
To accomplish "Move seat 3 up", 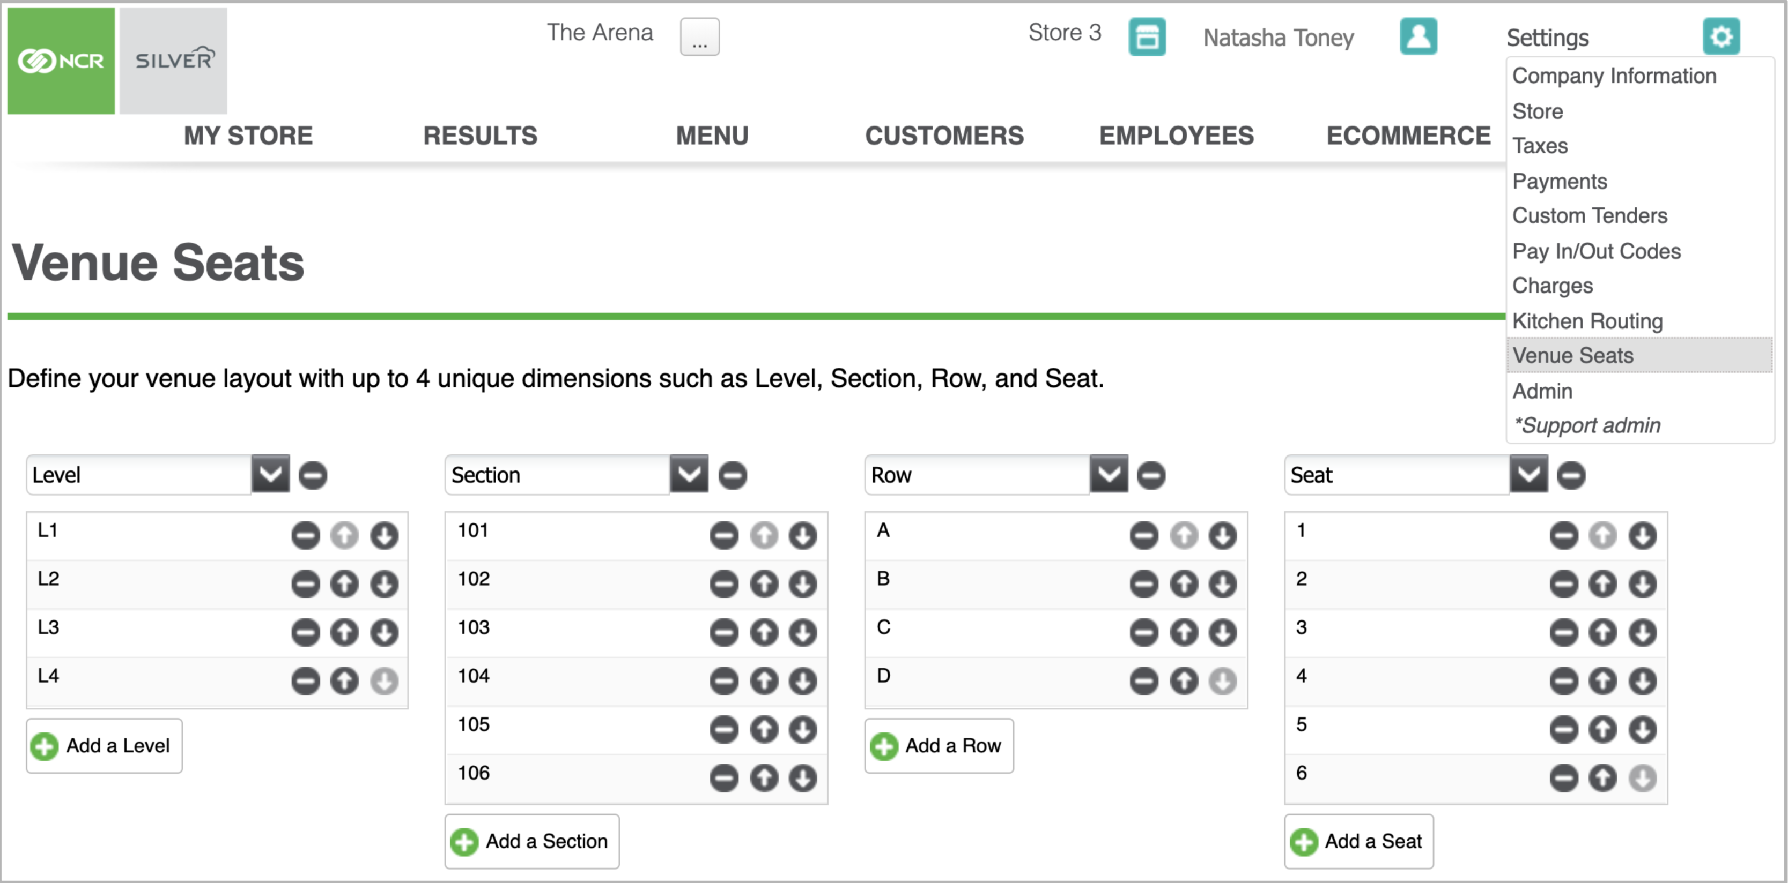I will coord(1602,633).
